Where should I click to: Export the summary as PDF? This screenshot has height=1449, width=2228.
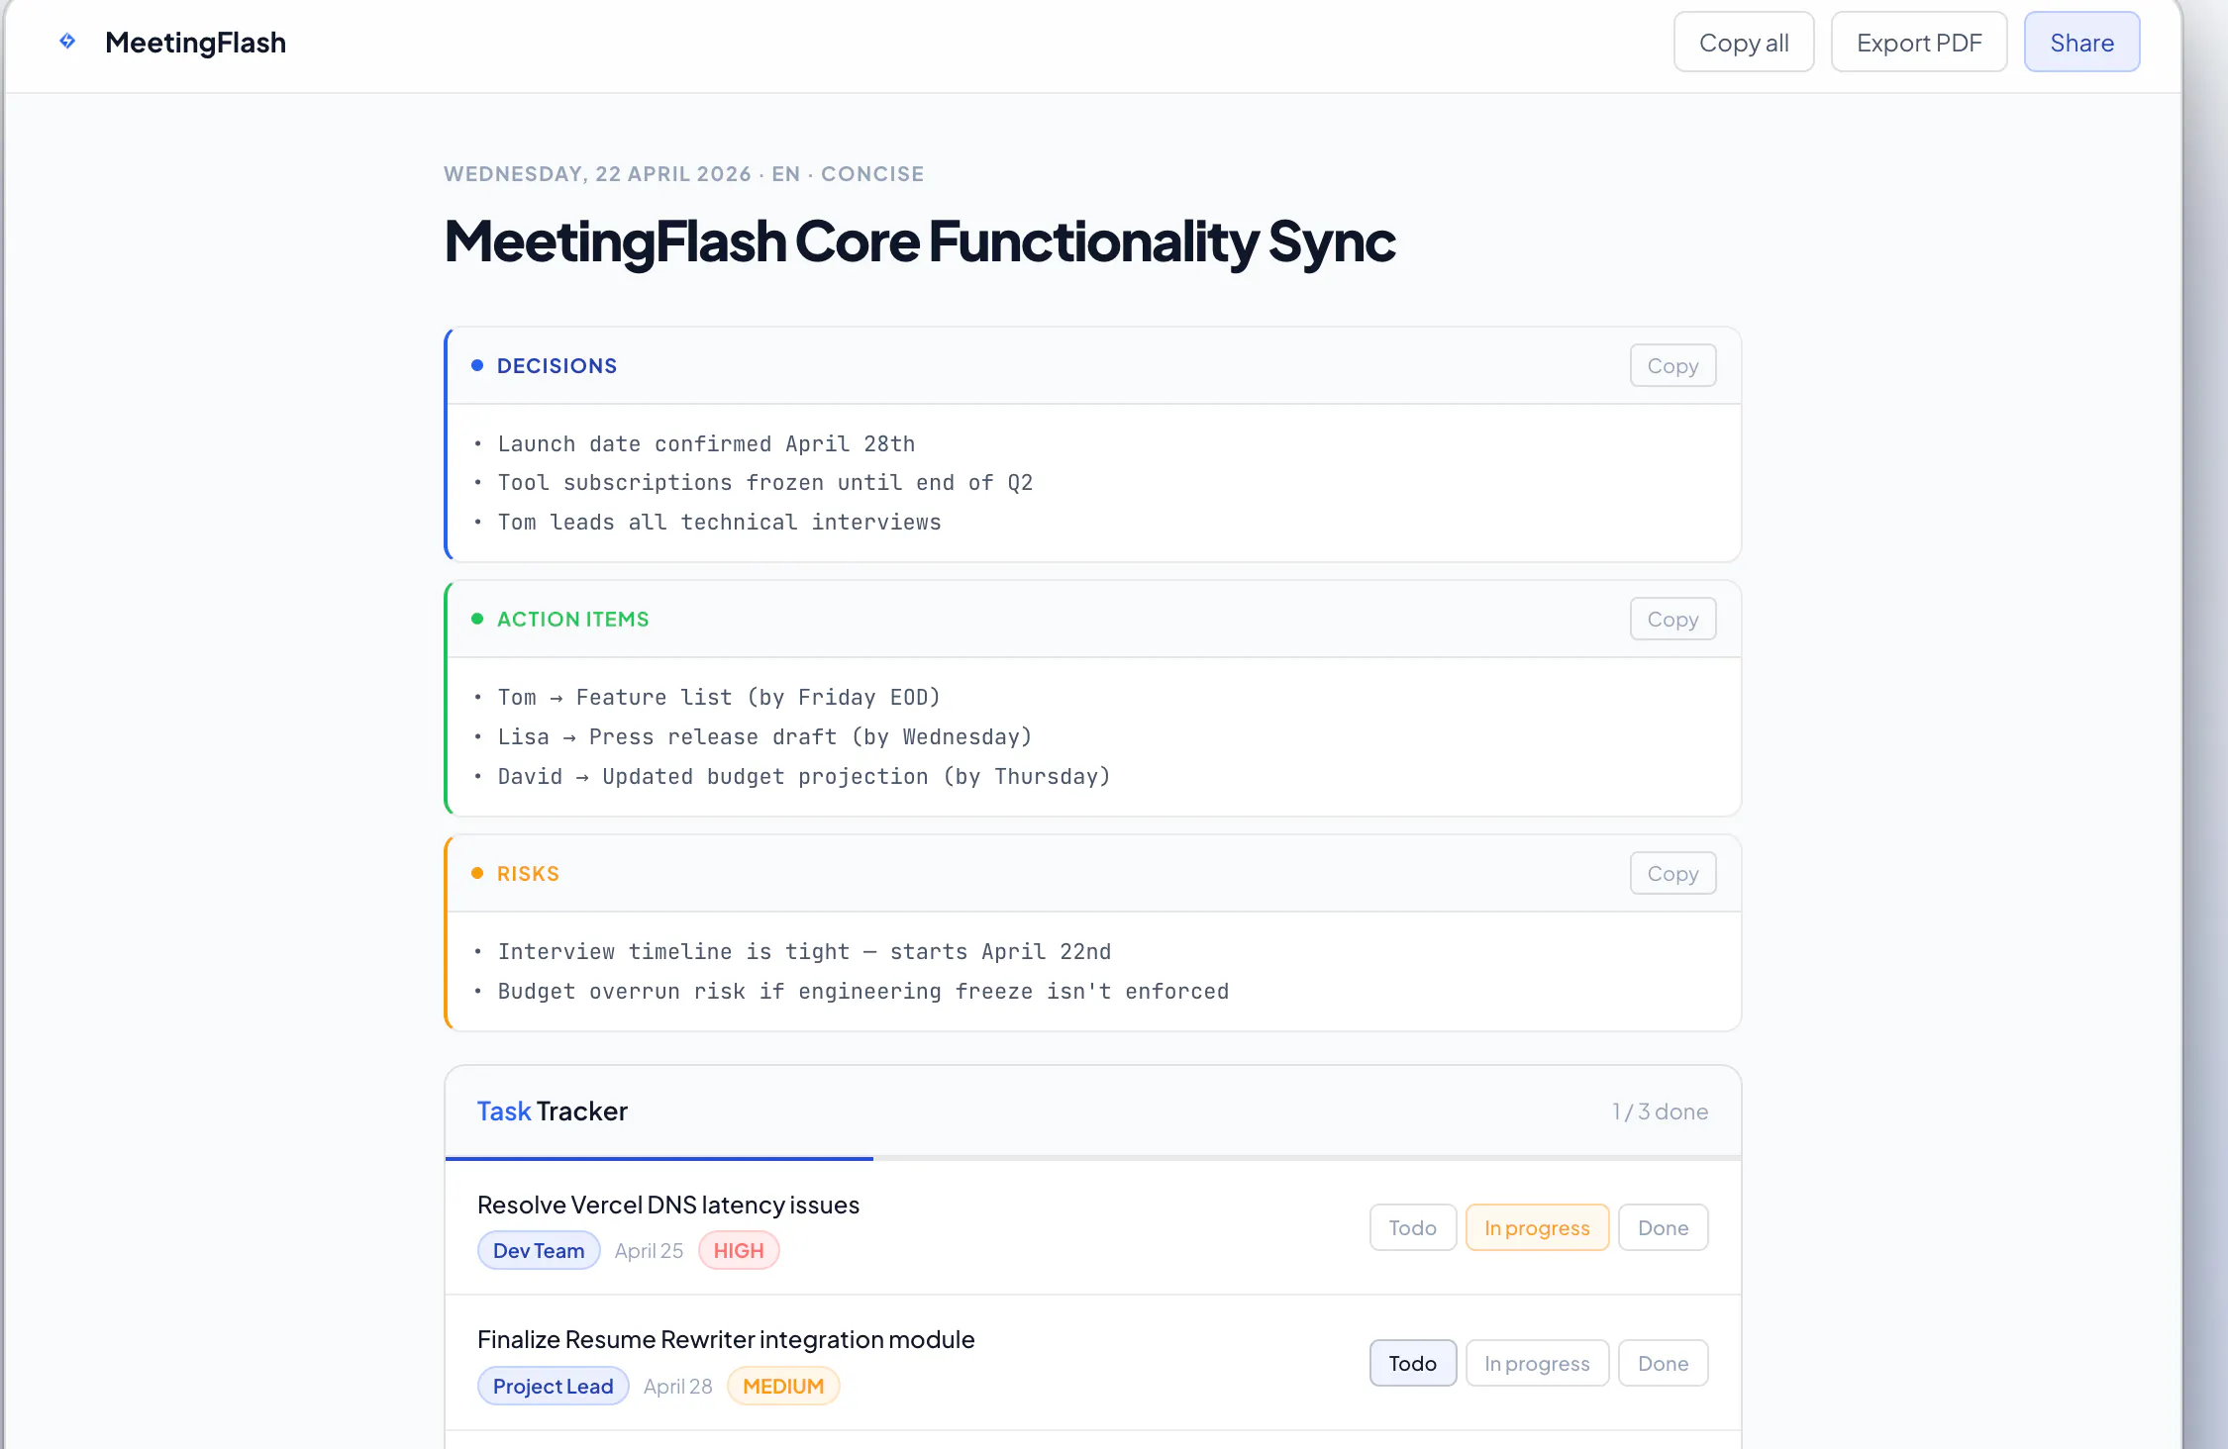tap(1919, 43)
